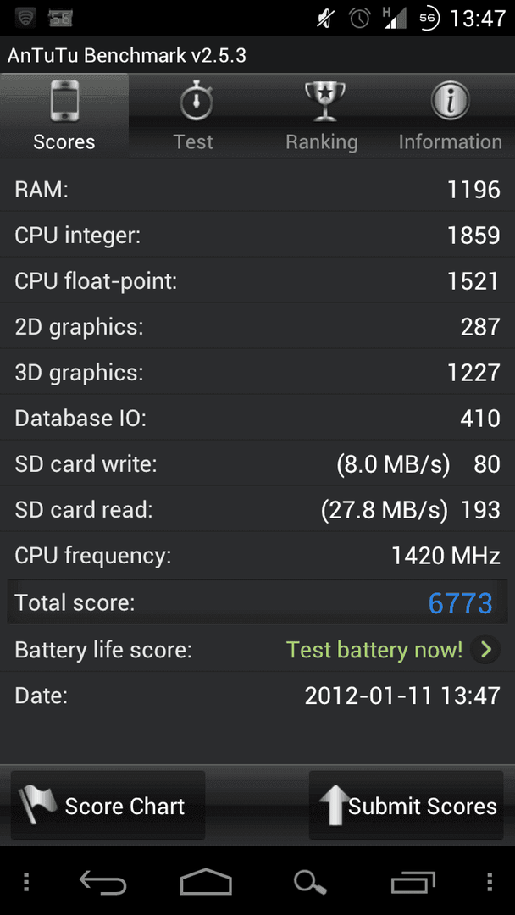This screenshot has width=515, height=915.
Task: Select the Total score 6773 row
Action: pos(257,602)
